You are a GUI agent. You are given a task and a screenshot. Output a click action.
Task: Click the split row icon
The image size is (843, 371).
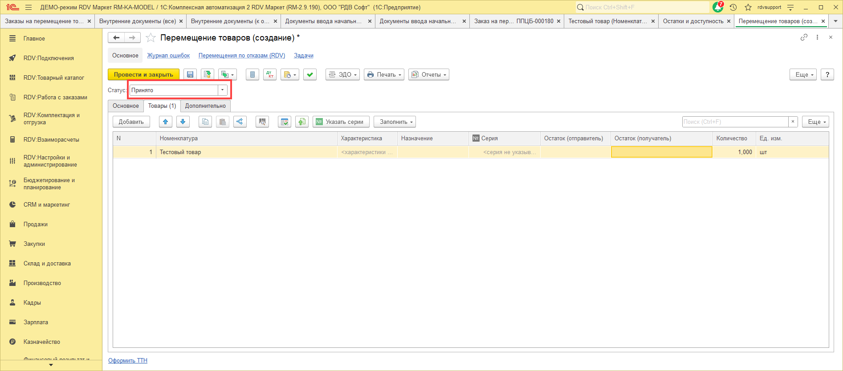pos(240,122)
